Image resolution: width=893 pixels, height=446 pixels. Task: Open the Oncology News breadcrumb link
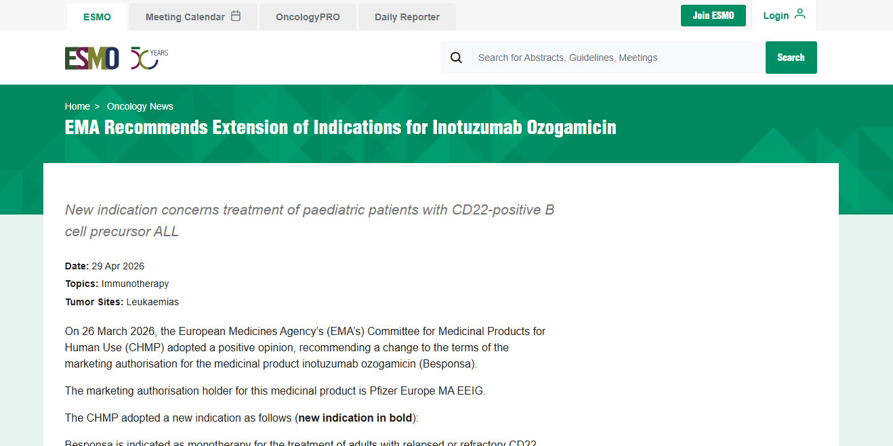(140, 106)
